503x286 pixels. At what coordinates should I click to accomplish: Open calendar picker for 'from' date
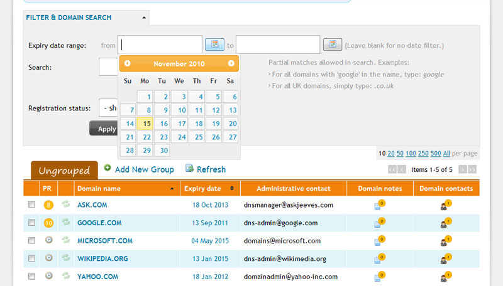pos(214,45)
